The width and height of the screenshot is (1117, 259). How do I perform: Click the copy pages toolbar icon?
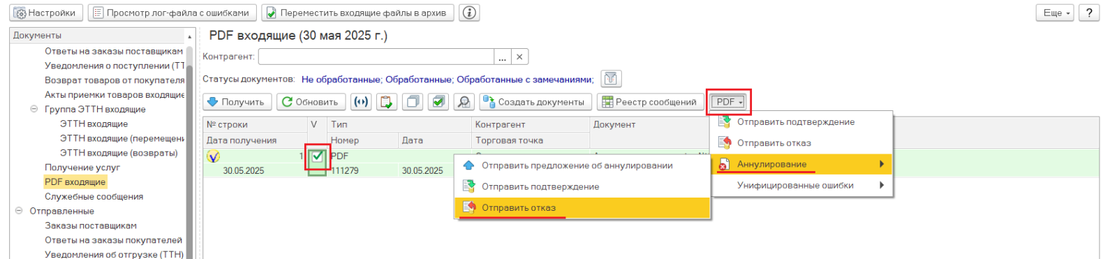(413, 102)
